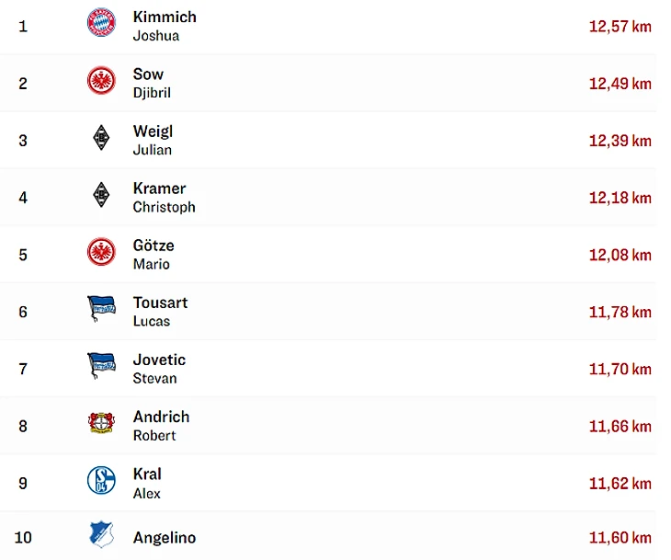Click Eintracht Frankfurt logo beside Sow
The height and width of the screenshot is (560, 671).
tap(101, 80)
